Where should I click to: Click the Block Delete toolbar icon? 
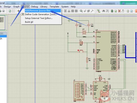(x=76, y=11)
